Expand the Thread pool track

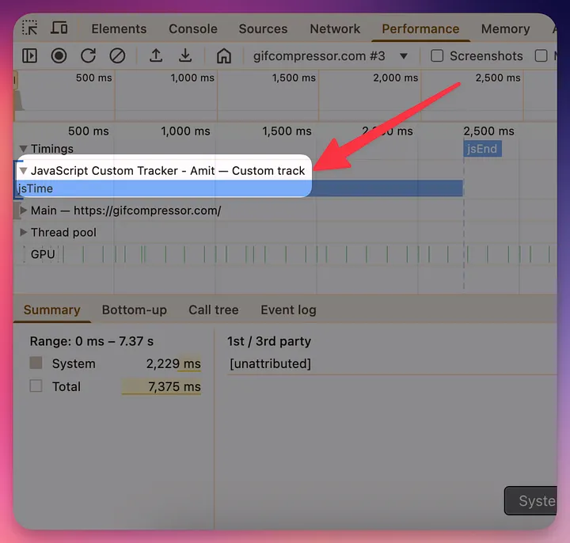(x=24, y=233)
